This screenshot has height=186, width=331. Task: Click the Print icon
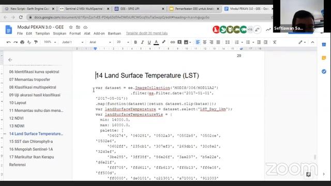click(22, 42)
